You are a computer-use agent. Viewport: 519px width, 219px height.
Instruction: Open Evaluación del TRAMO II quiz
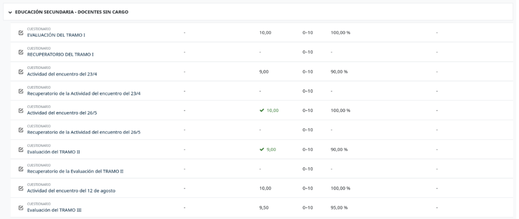tap(53, 152)
